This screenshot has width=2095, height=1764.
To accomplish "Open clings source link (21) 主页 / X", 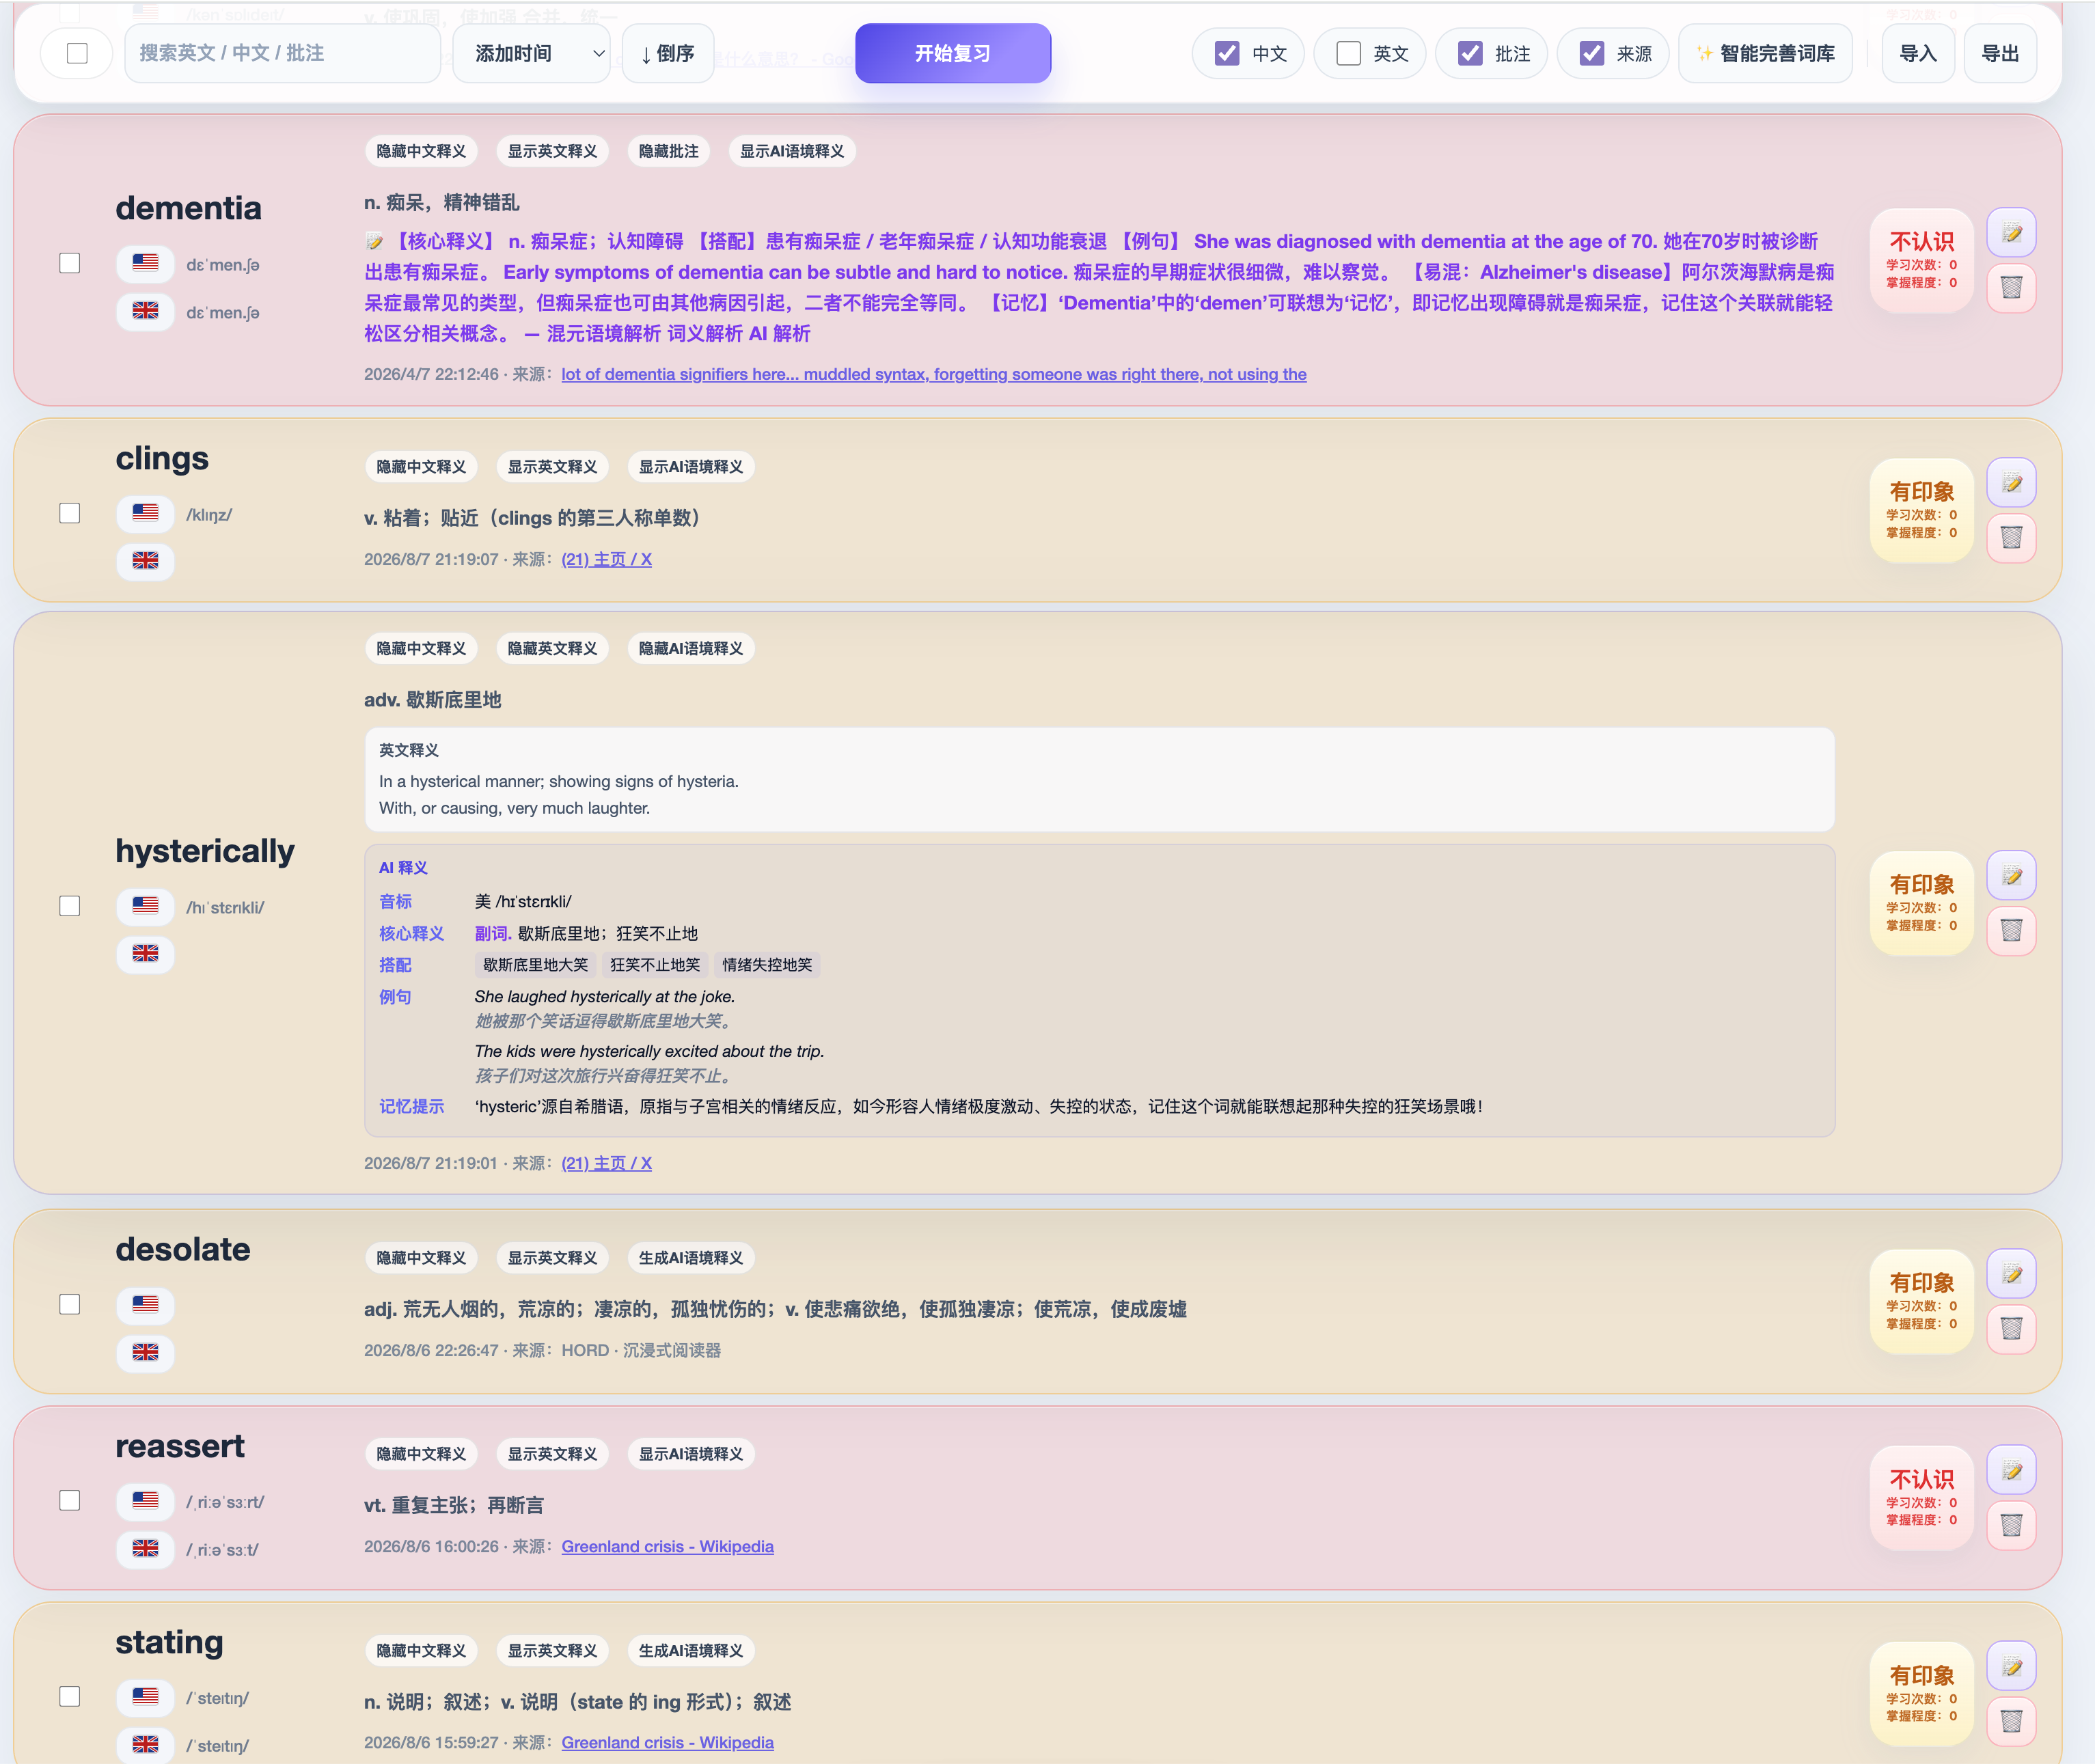I will tap(606, 559).
